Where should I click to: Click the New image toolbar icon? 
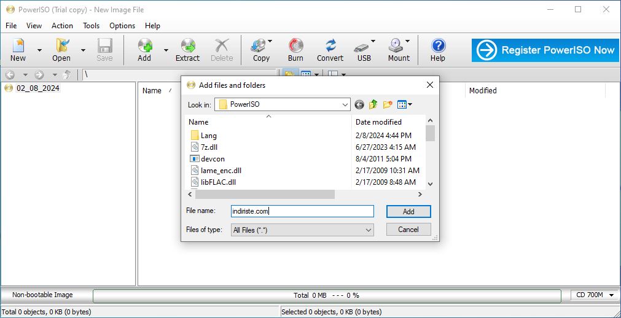click(x=18, y=50)
